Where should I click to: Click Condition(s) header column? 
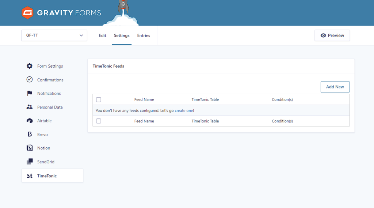point(282,99)
